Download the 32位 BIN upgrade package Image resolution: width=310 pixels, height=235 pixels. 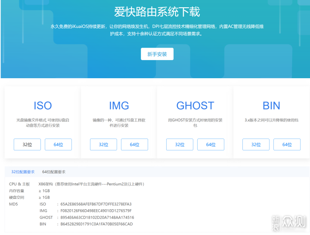tap(256, 145)
